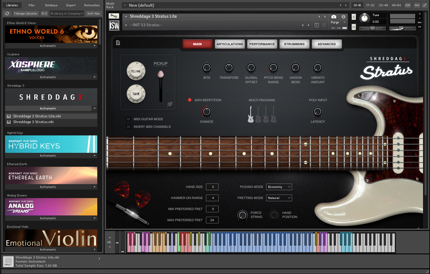Open the notes document icon
430x274 pixels.
click(118, 43)
